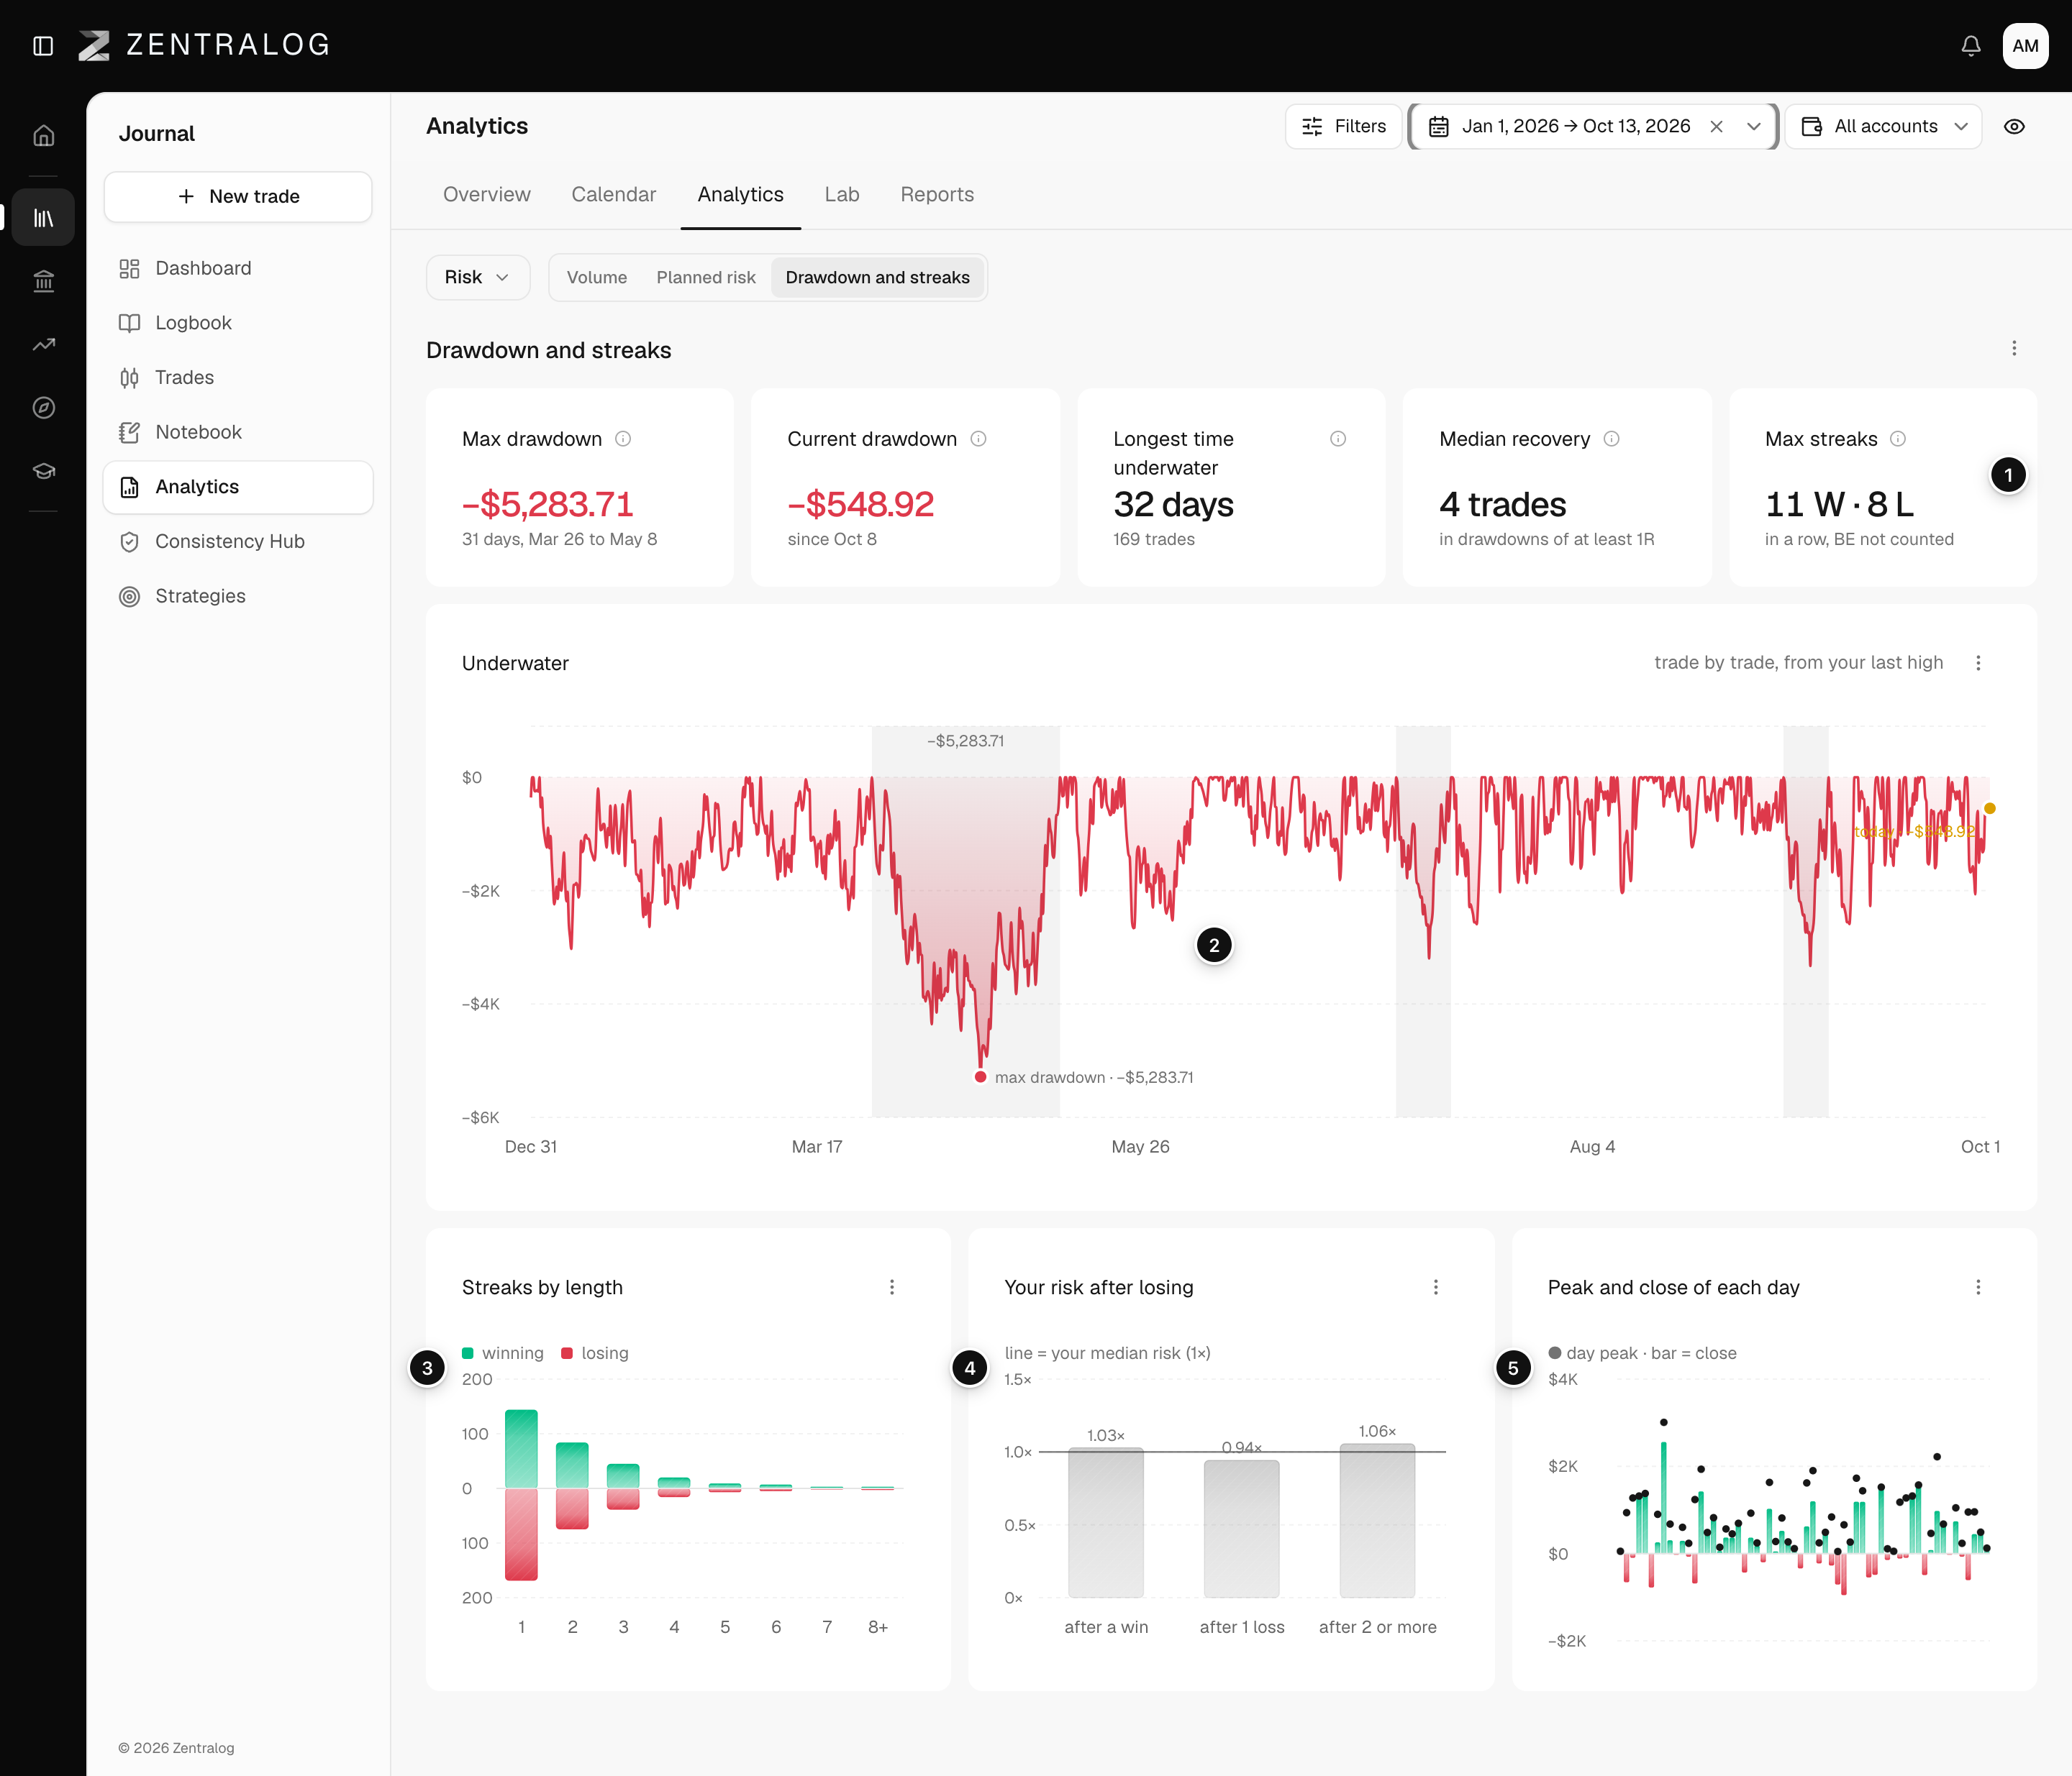The image size is (2072, 1776).
Task: Open Consistency Hub in Journal menu
Action: tap(238, 541)
